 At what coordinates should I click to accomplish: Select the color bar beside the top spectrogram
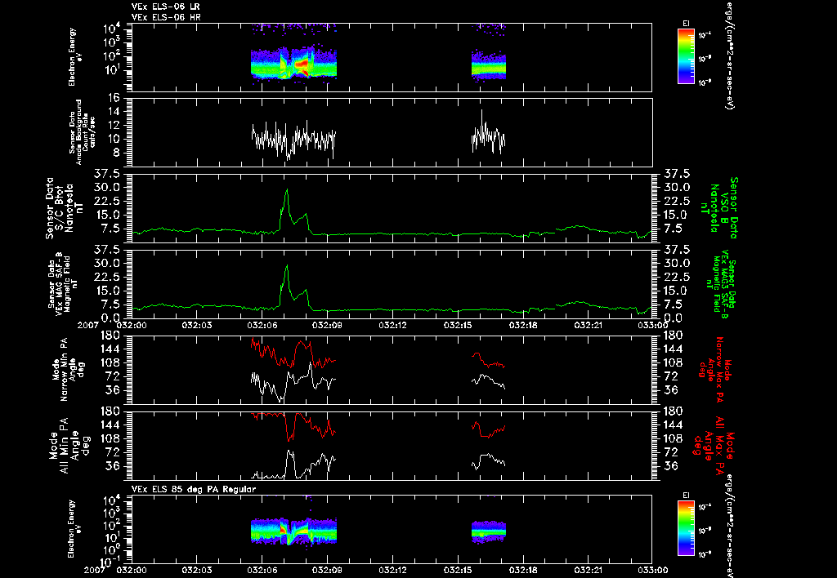point(686,56)
